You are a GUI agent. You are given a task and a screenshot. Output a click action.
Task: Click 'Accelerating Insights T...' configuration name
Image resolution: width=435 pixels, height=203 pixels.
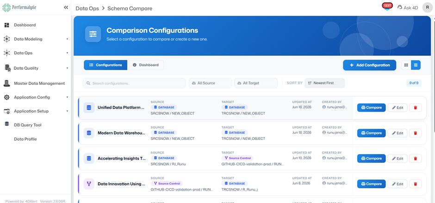click(x=122, y=158)
